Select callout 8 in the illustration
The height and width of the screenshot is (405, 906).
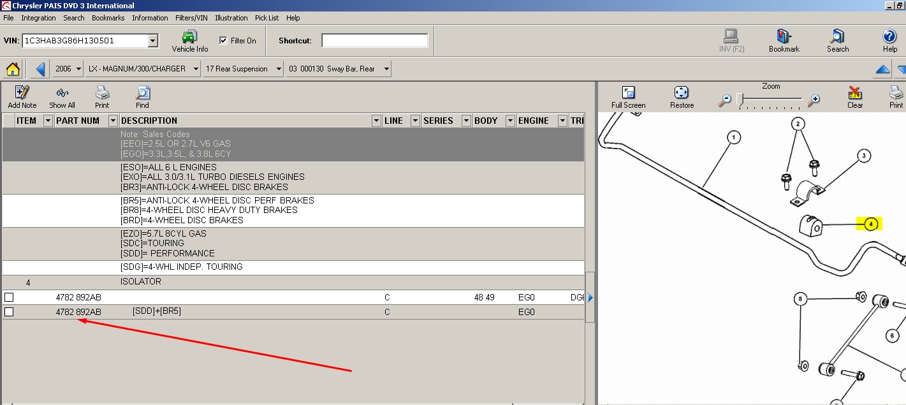800,298
